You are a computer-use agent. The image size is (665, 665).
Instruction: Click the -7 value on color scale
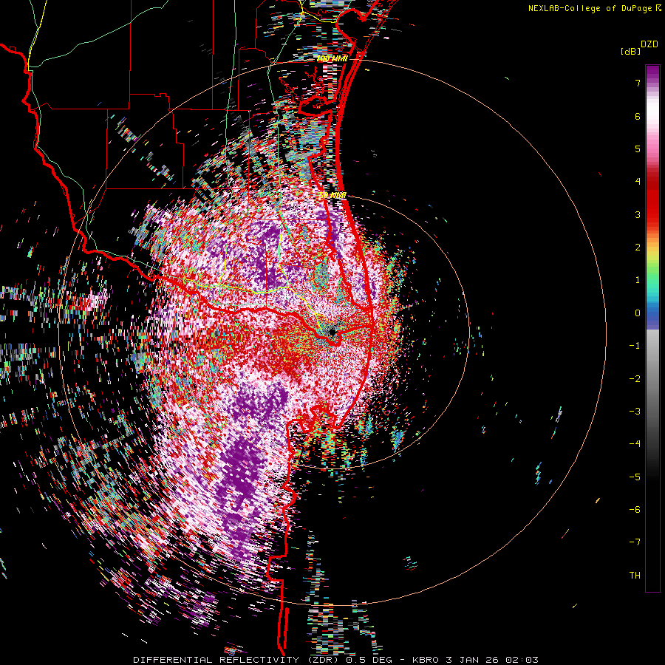[635, 542]
